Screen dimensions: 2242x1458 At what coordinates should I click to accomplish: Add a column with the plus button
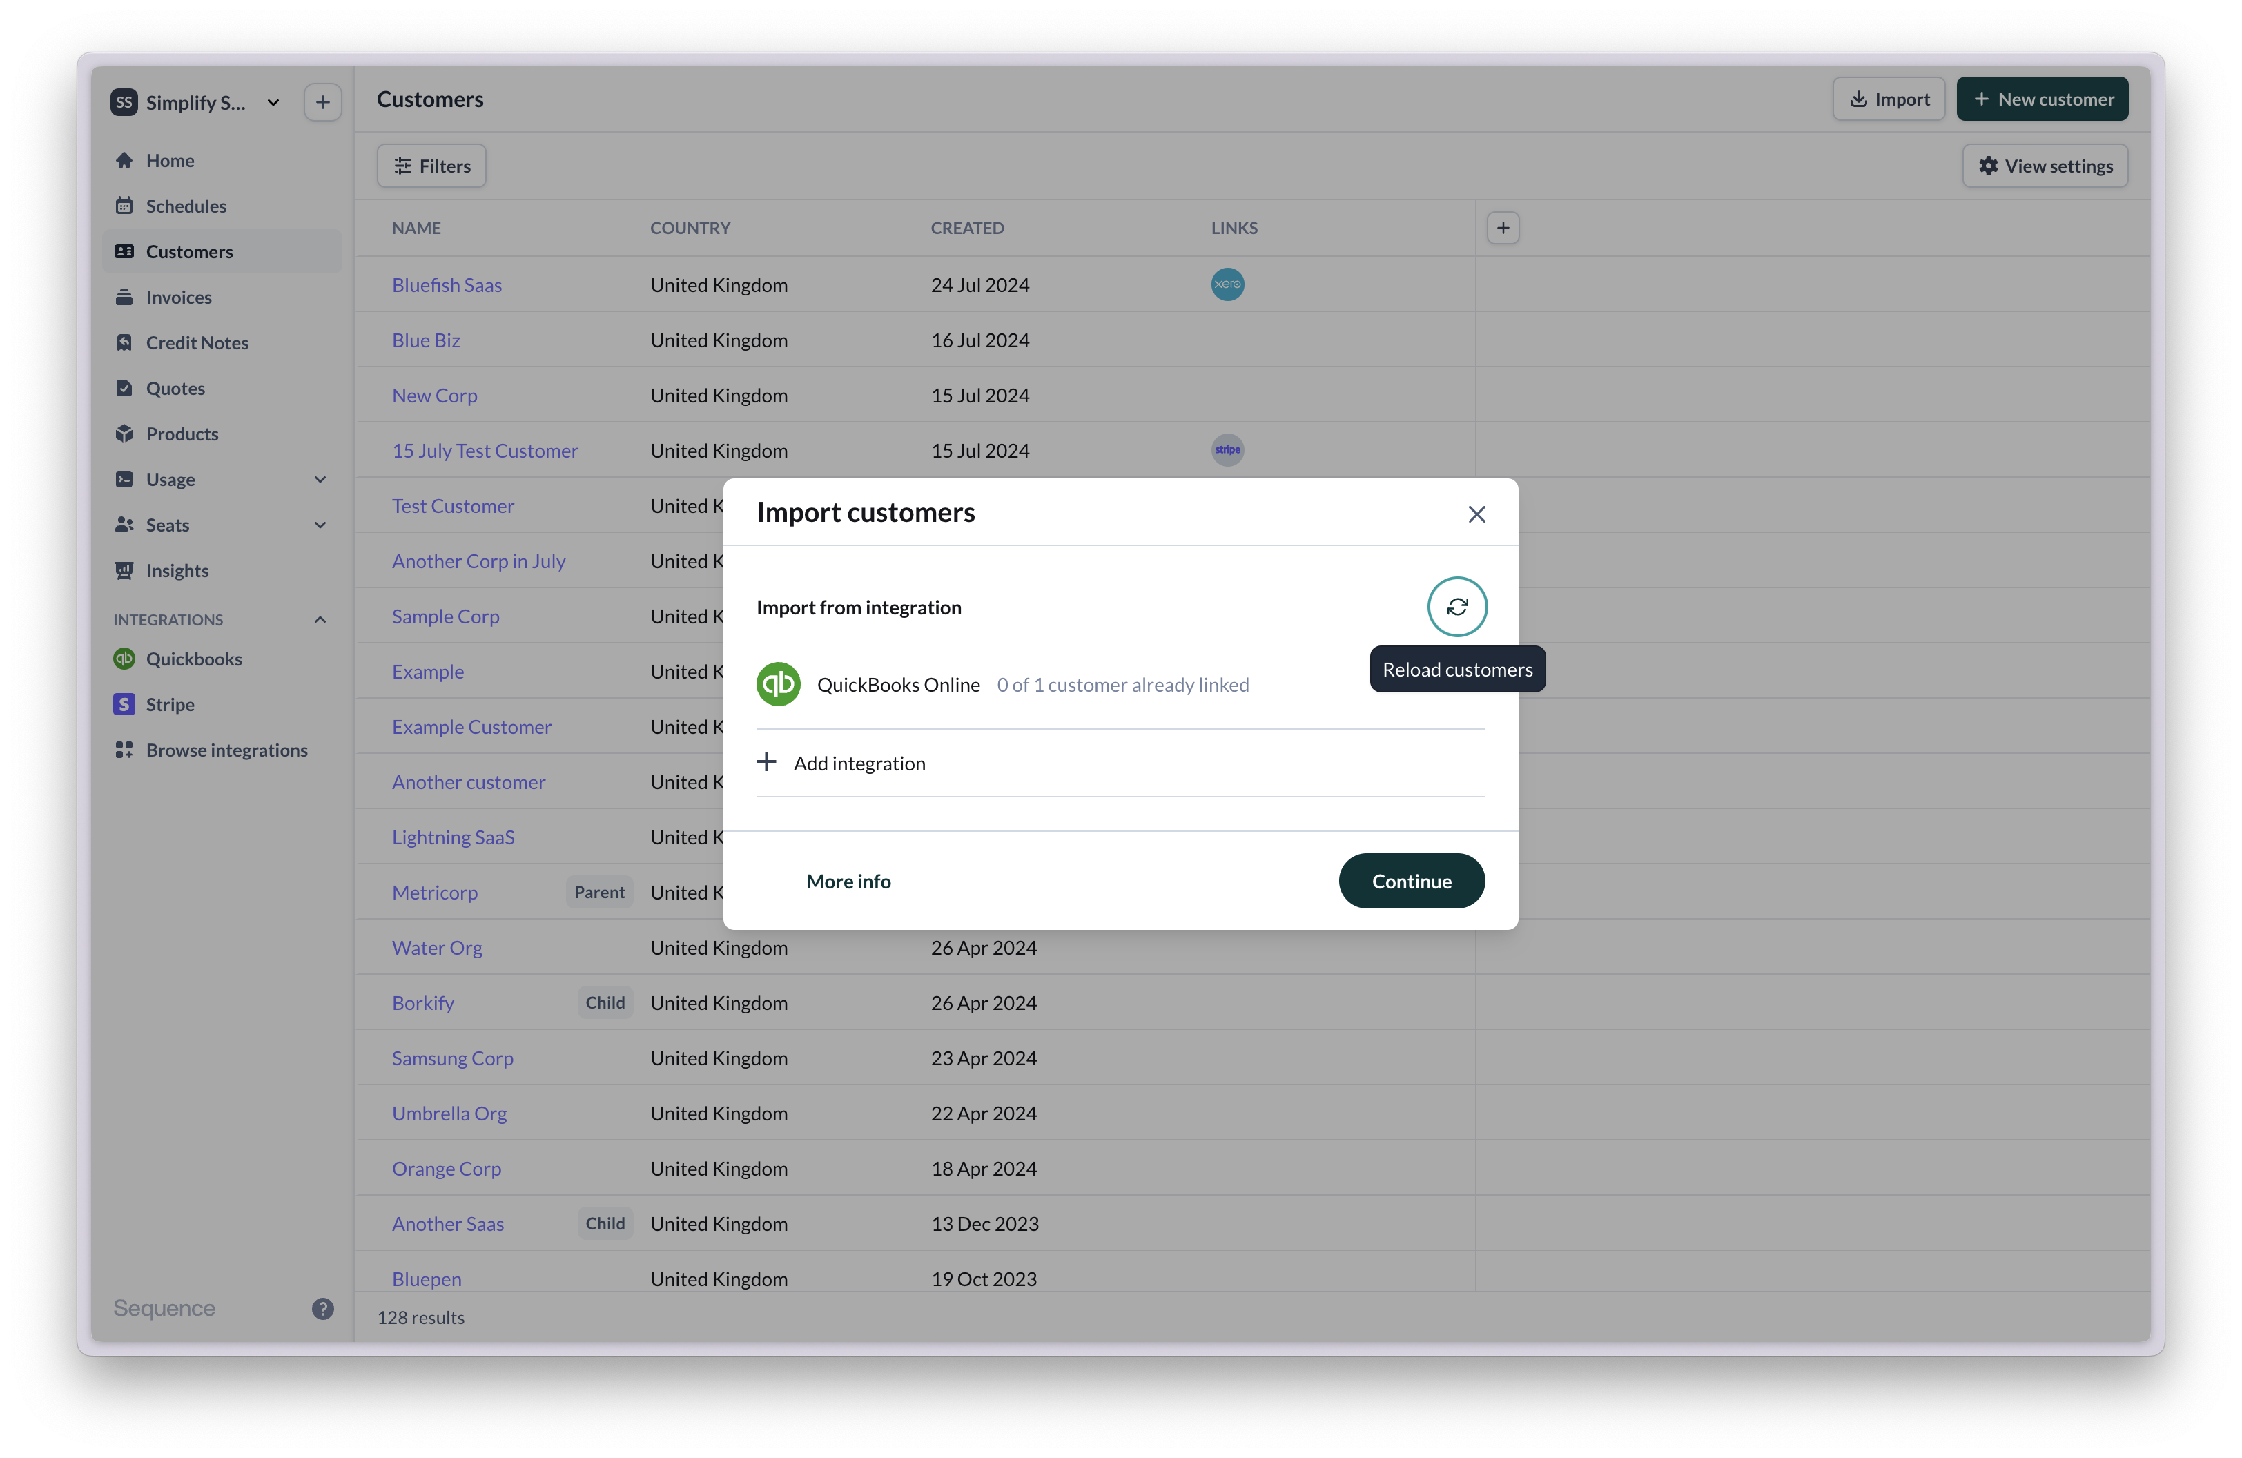pyautogui.click(x=1503, y=228)
